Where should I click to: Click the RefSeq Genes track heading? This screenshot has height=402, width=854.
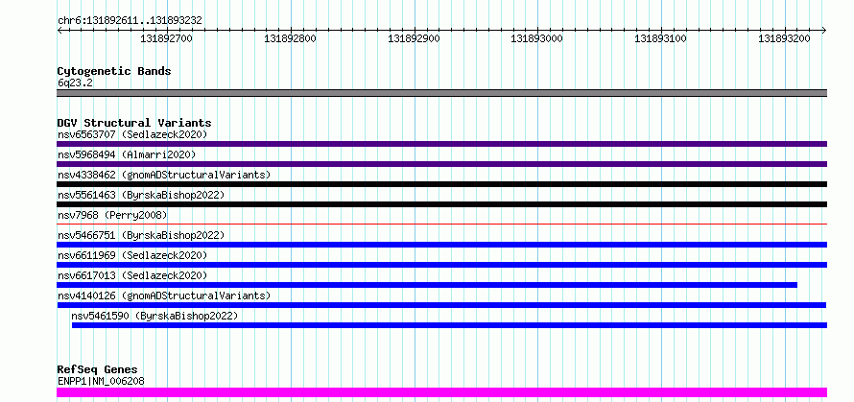click(98, 370)
